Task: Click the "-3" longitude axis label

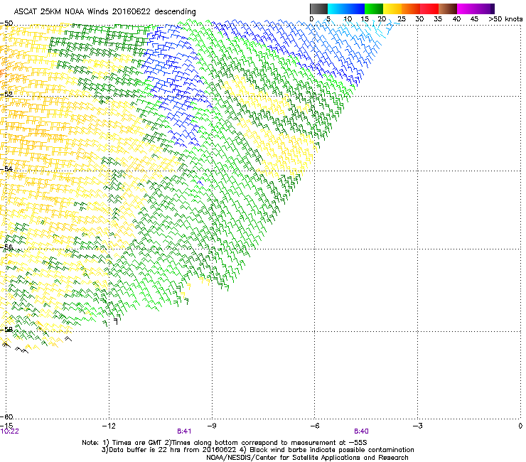Action: click(417, 426)
